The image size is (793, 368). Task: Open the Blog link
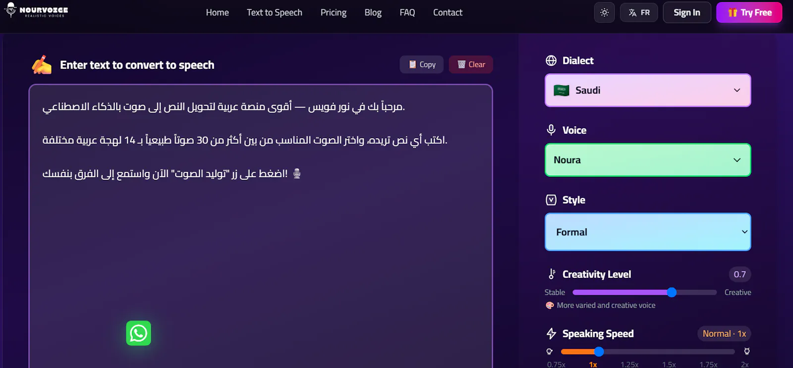(x=373, y=12)
